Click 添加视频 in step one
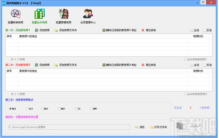The image size is (219, 138). point(42,30)
